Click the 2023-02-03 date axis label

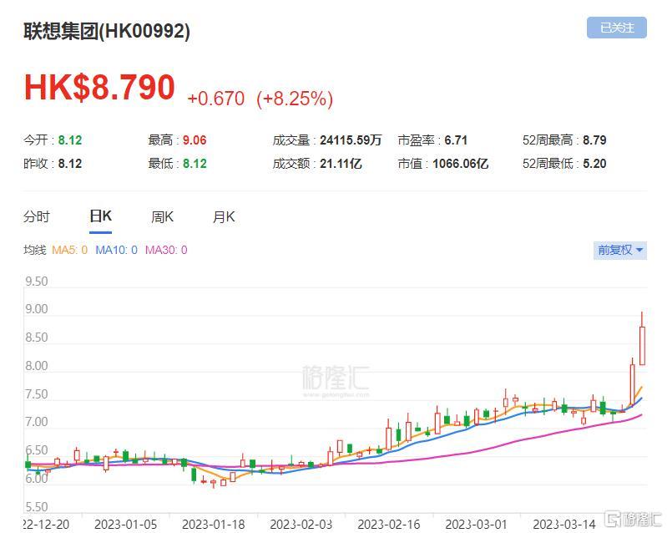[x=301, y=524]
